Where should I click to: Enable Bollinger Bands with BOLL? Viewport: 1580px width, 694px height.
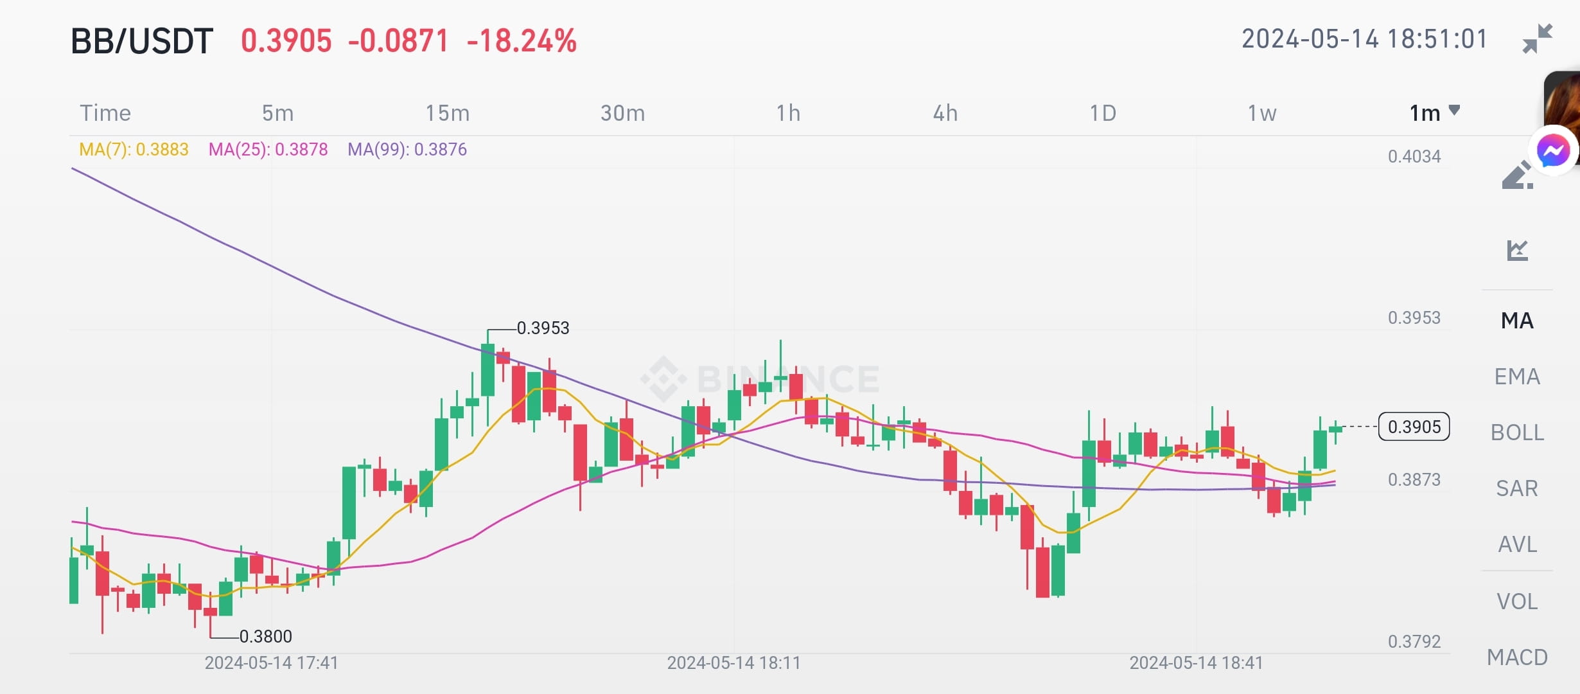pyautogui.click(x=1516, y=432)
